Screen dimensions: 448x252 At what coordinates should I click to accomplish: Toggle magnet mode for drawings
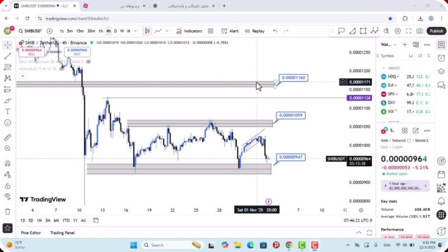7,164
